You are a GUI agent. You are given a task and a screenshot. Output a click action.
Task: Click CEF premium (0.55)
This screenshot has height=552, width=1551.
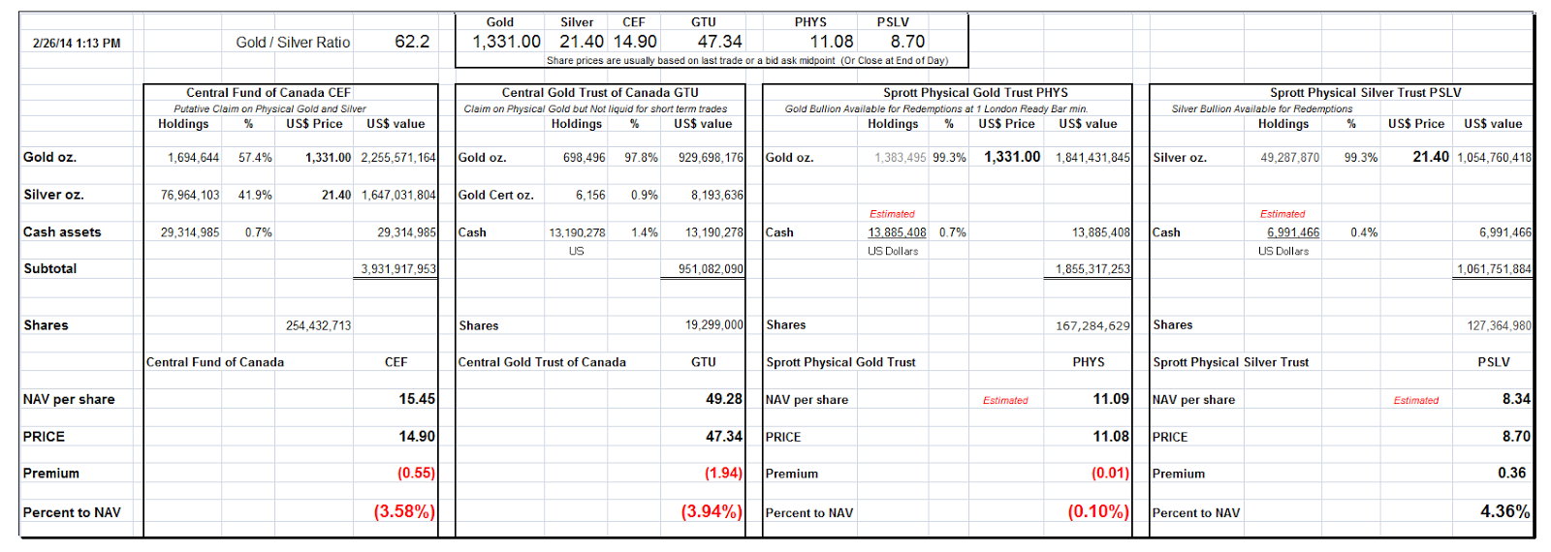(416, 474)
